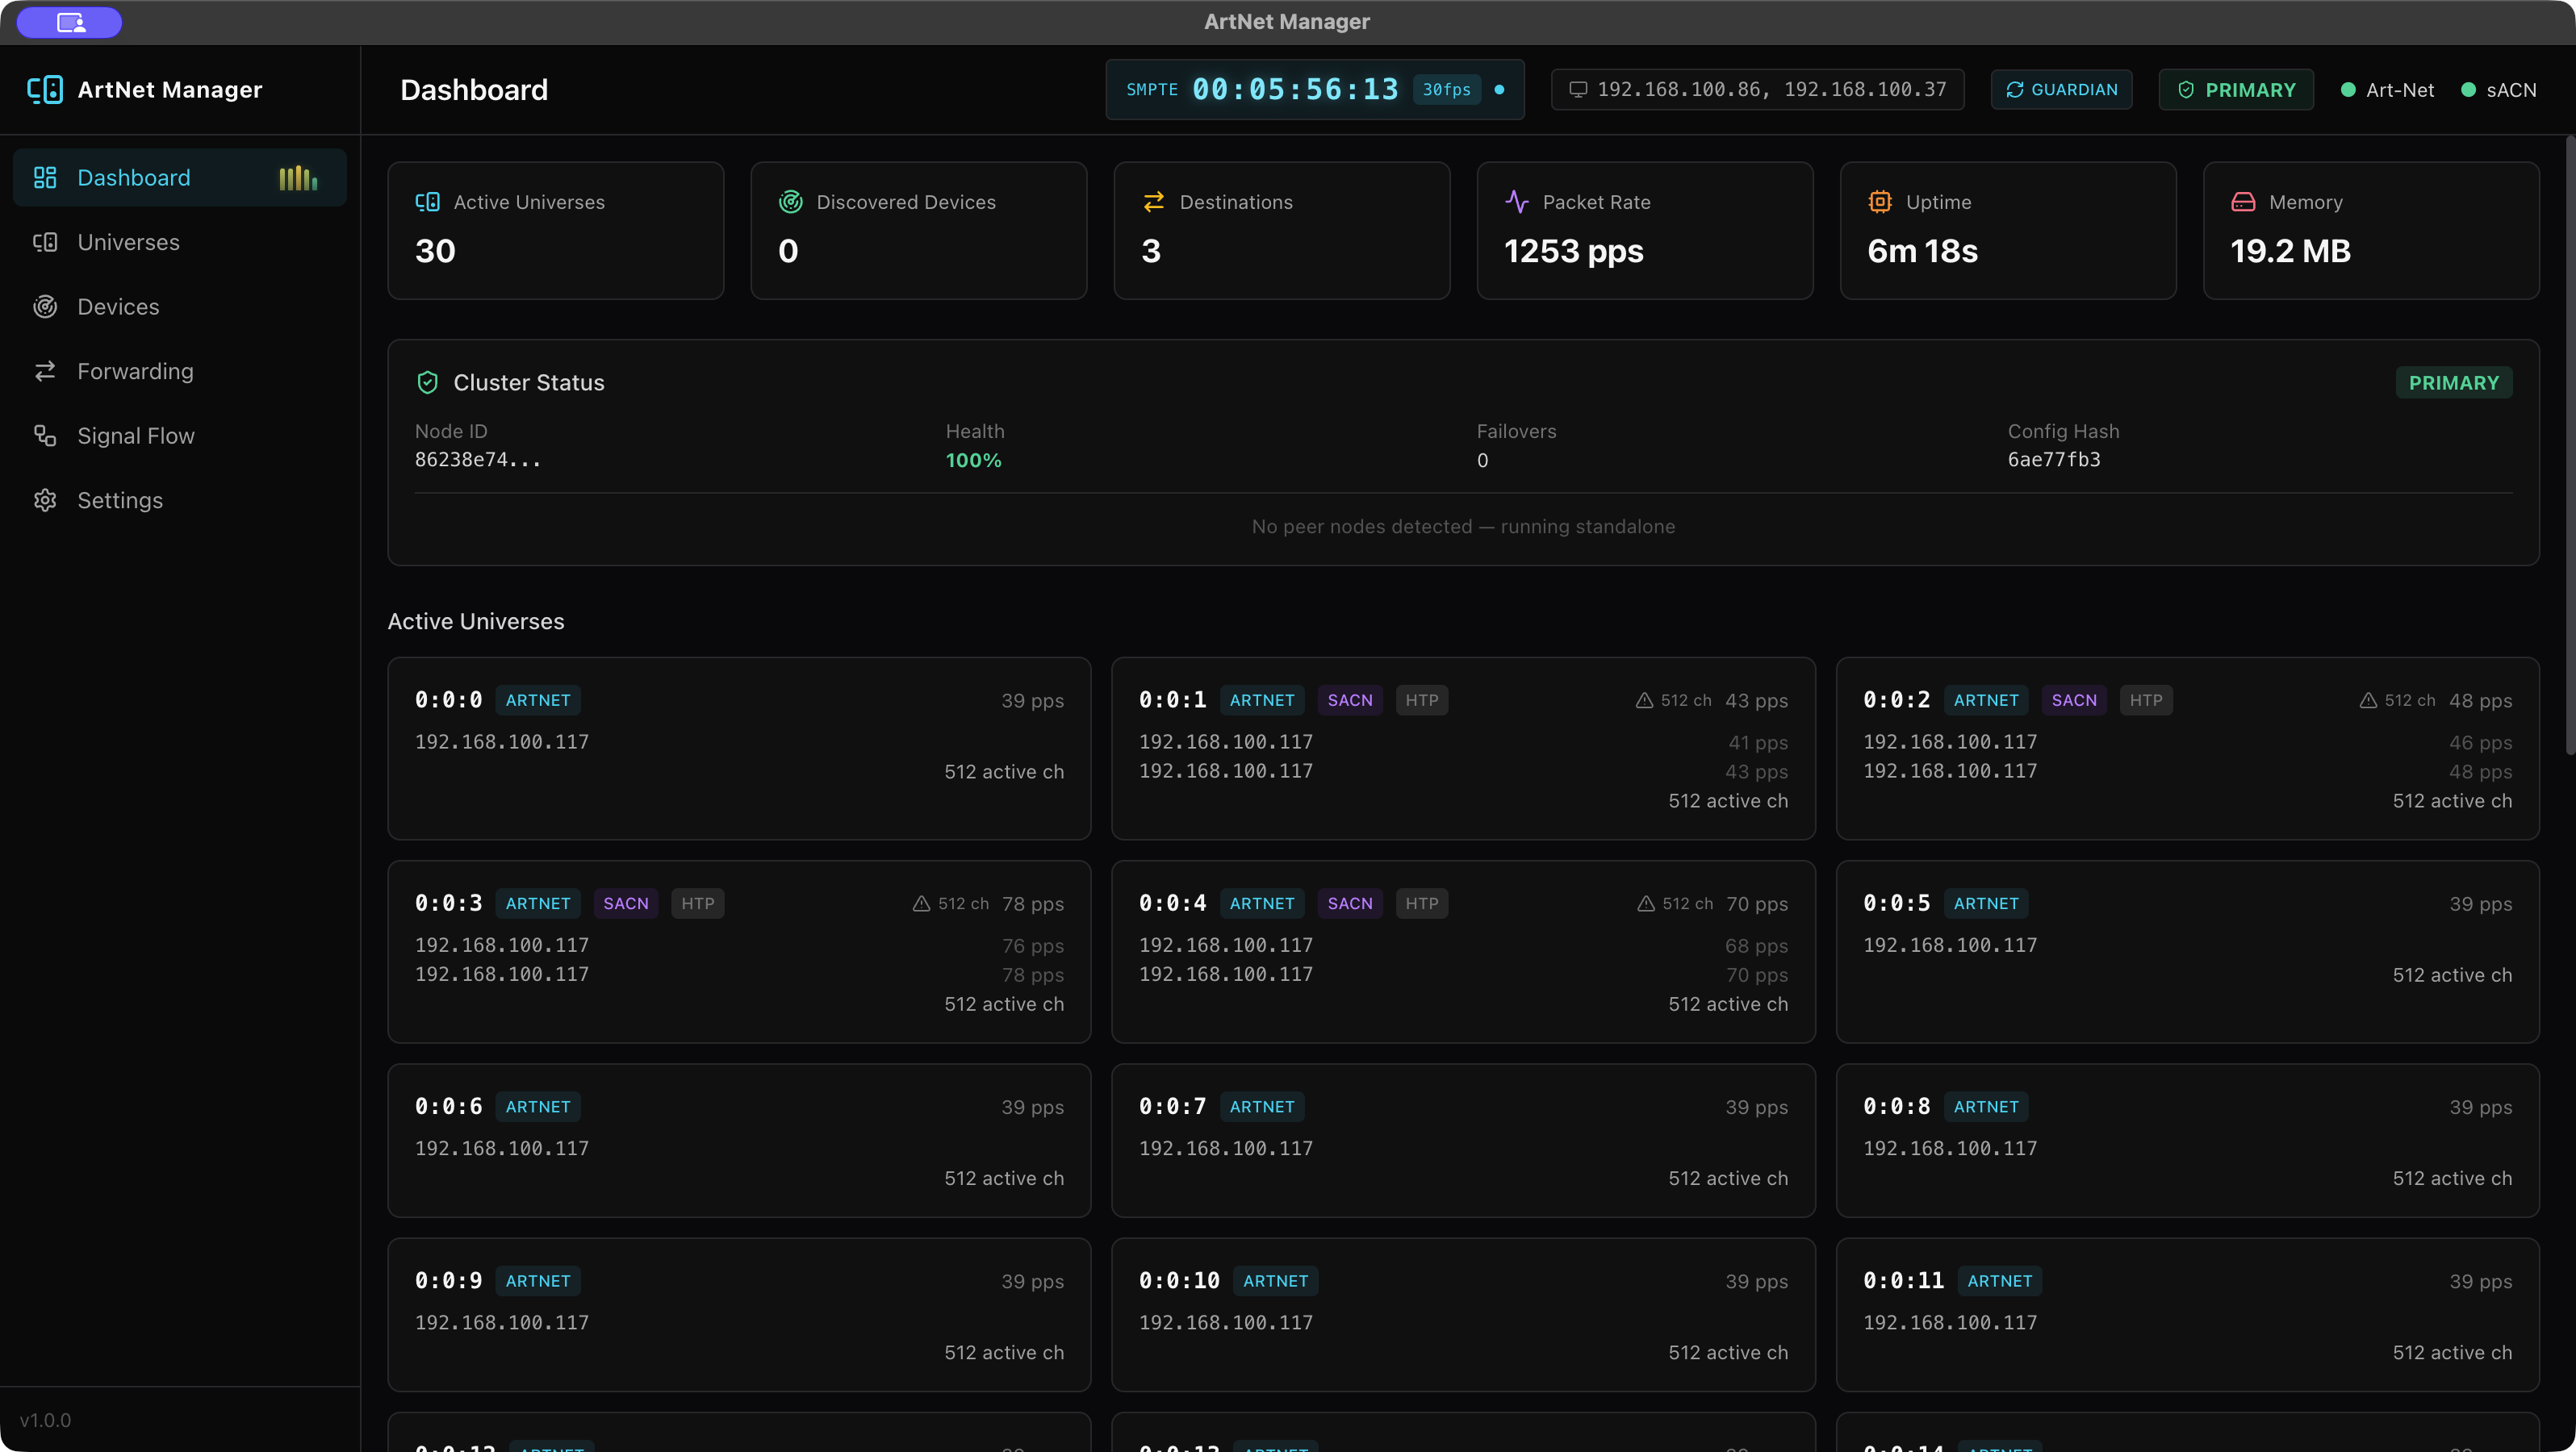Click the Art-Net green status dot

coord(2348,90)
